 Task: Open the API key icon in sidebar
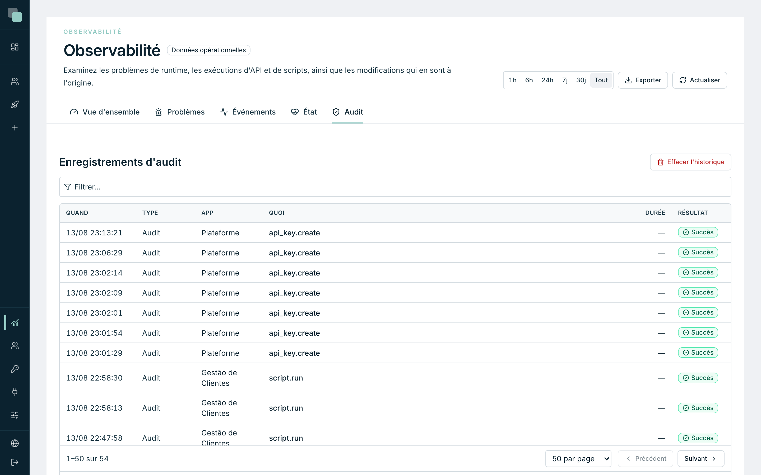coord(15,369)
